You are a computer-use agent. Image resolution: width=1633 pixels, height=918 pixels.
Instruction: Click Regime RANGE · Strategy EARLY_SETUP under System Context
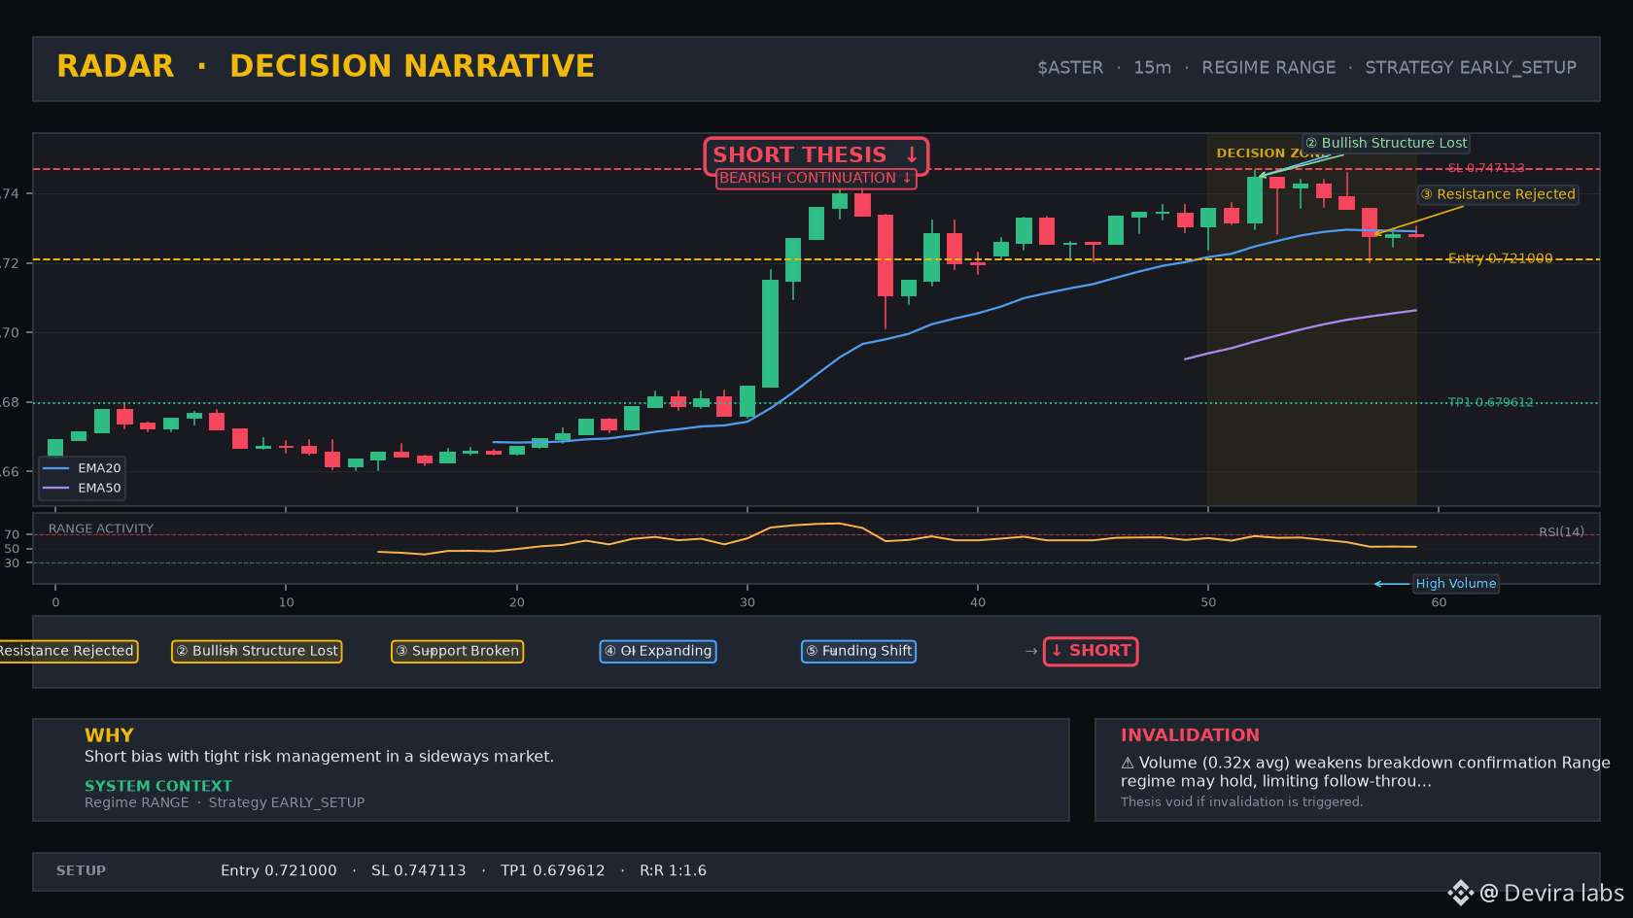(225, 802)
